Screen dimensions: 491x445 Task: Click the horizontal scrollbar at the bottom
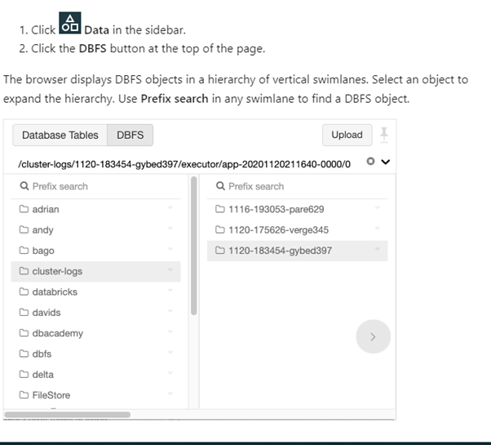[67, 415]
